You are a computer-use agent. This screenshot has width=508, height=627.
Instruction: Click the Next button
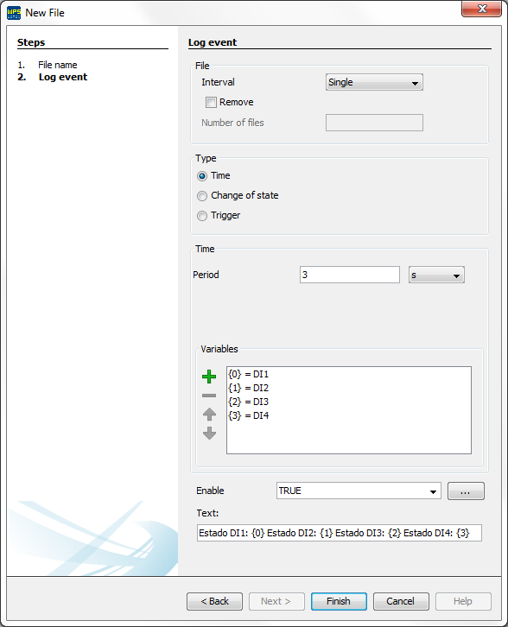[x=276, y=601]
